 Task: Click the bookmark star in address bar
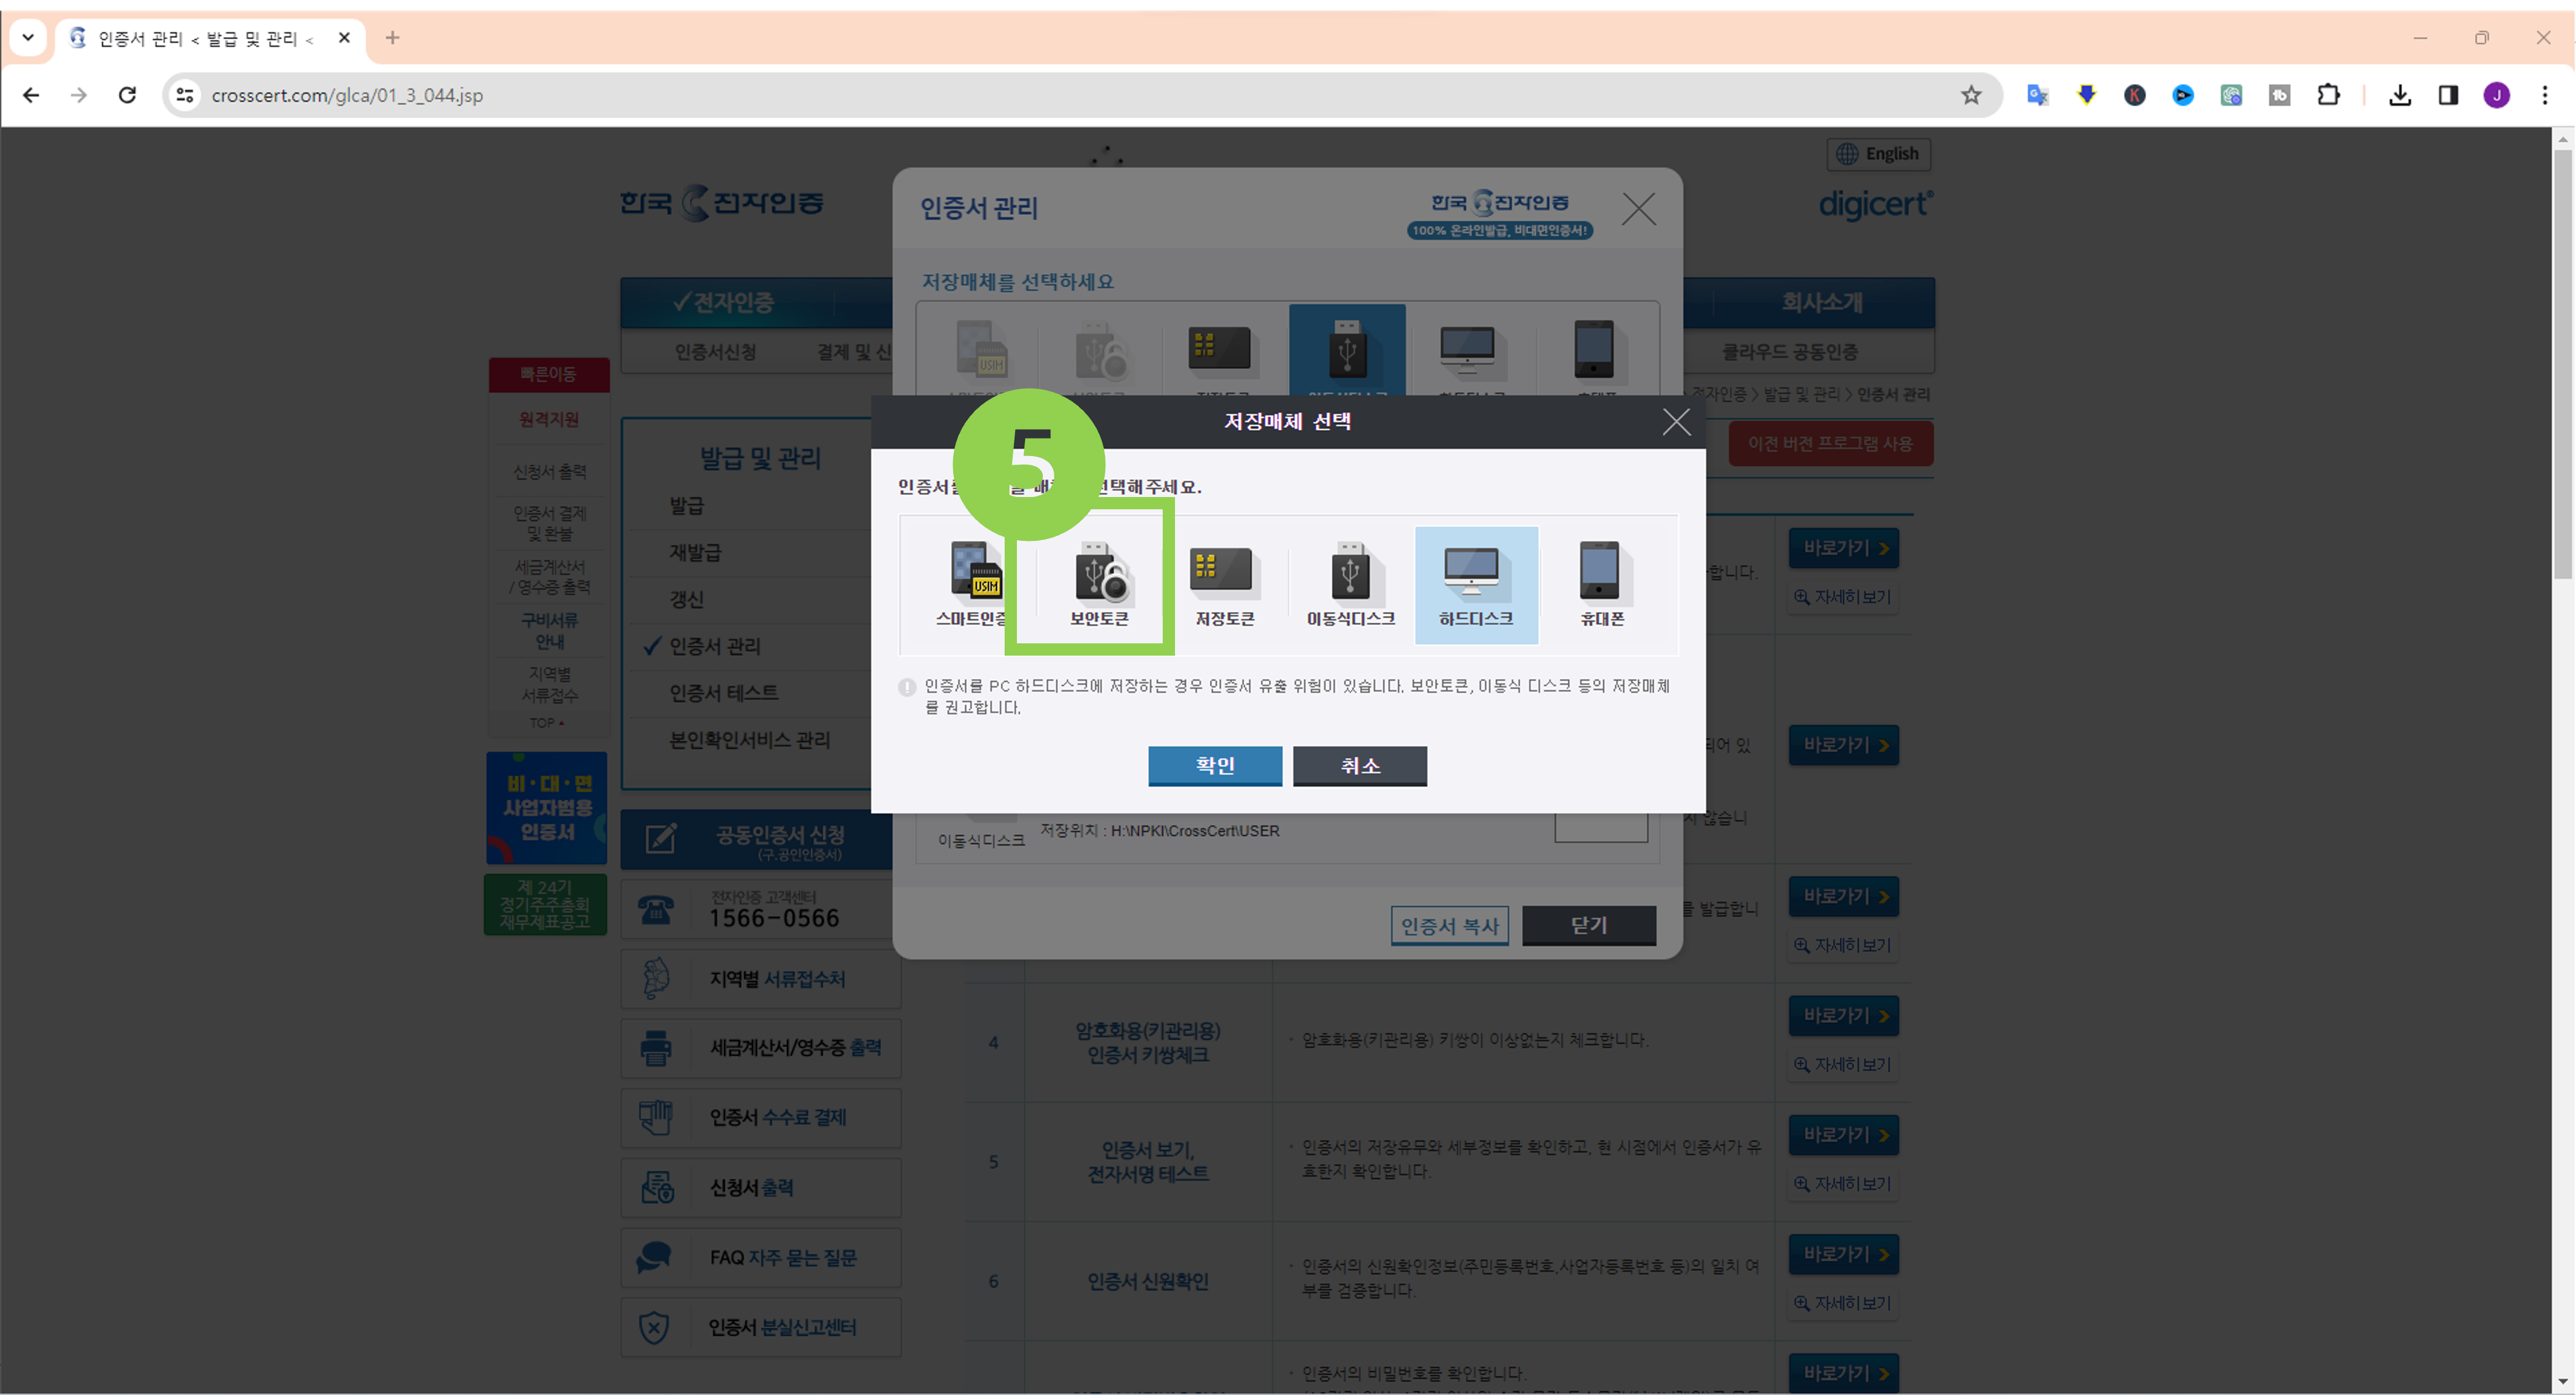pos(1970,95)
